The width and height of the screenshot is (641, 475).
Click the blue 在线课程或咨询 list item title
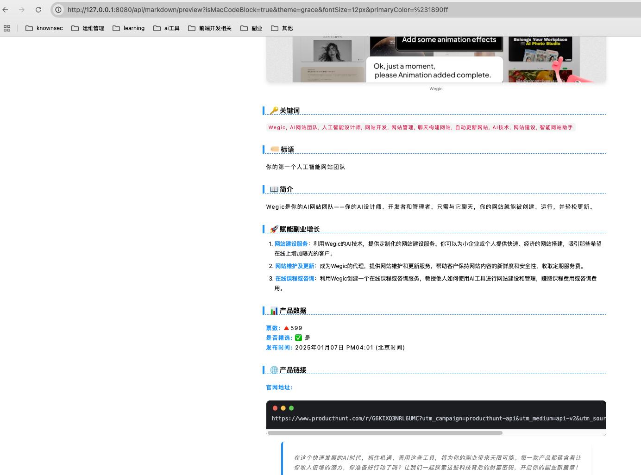(x=295, y=279)
